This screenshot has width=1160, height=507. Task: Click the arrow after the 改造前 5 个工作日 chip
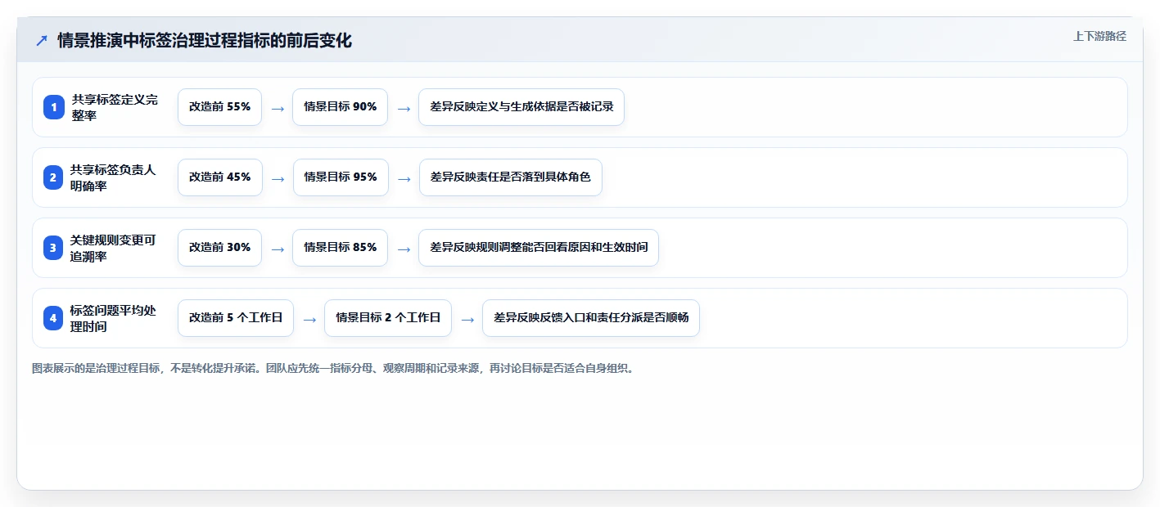309,319
